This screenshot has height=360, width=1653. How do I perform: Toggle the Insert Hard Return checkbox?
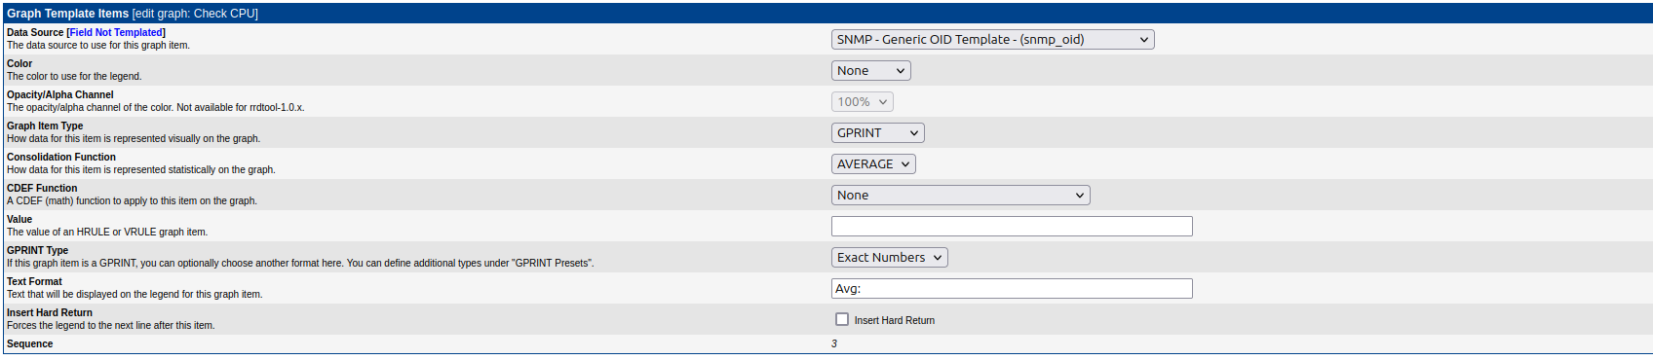point(842,319)
